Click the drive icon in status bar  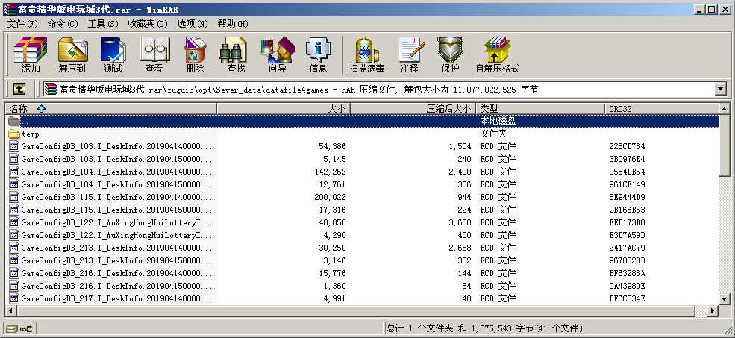(12, 328)
